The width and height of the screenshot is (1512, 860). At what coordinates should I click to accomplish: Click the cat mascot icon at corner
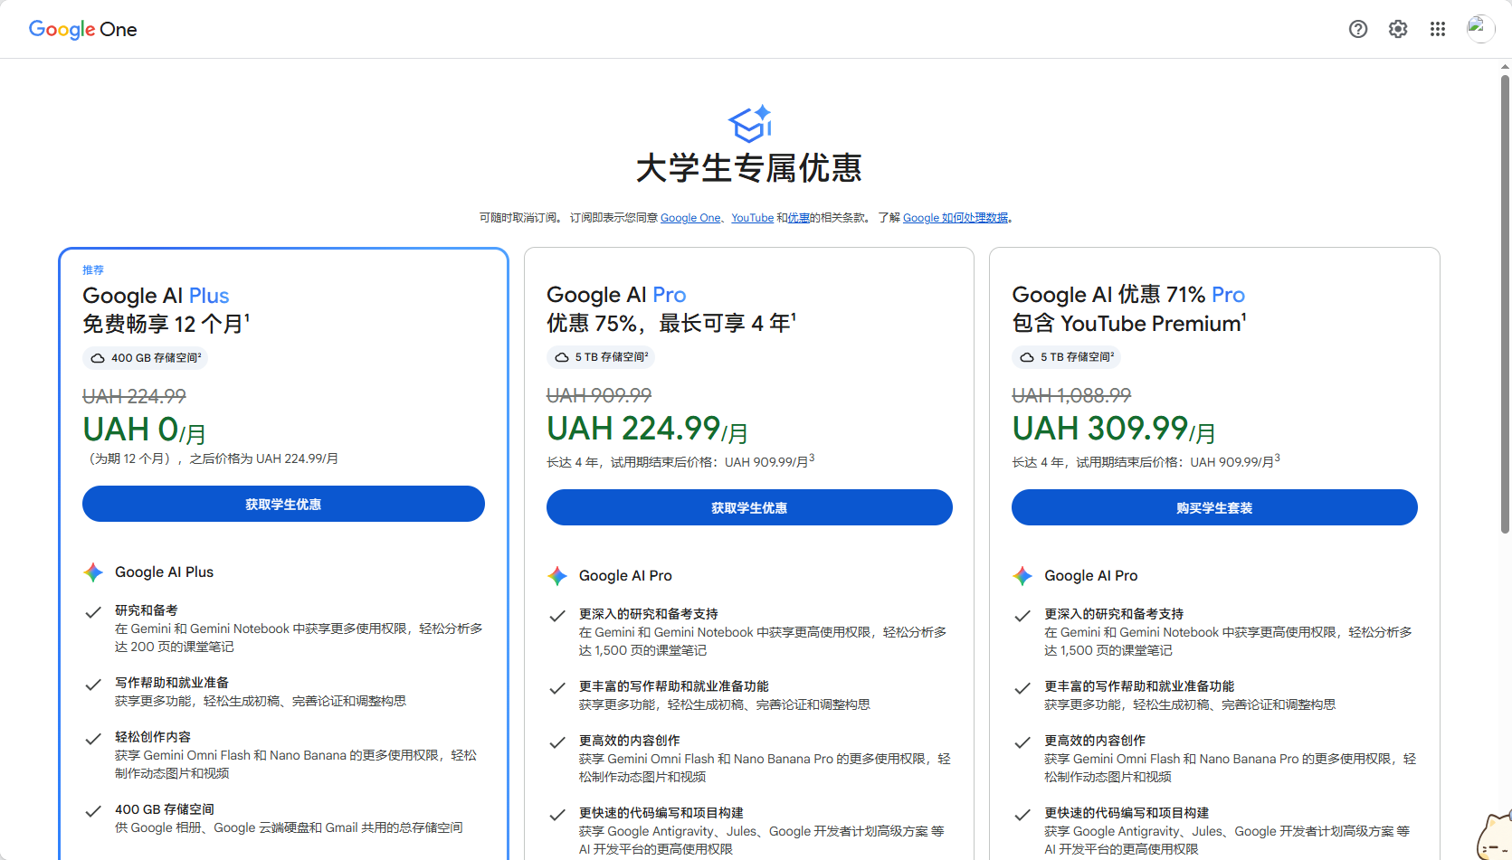[1495, 836]
